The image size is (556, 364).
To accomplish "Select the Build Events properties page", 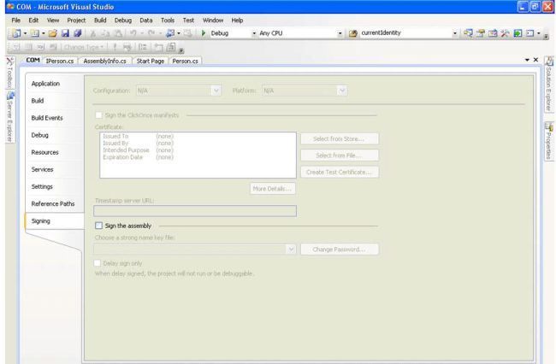I will click(54, 118).
